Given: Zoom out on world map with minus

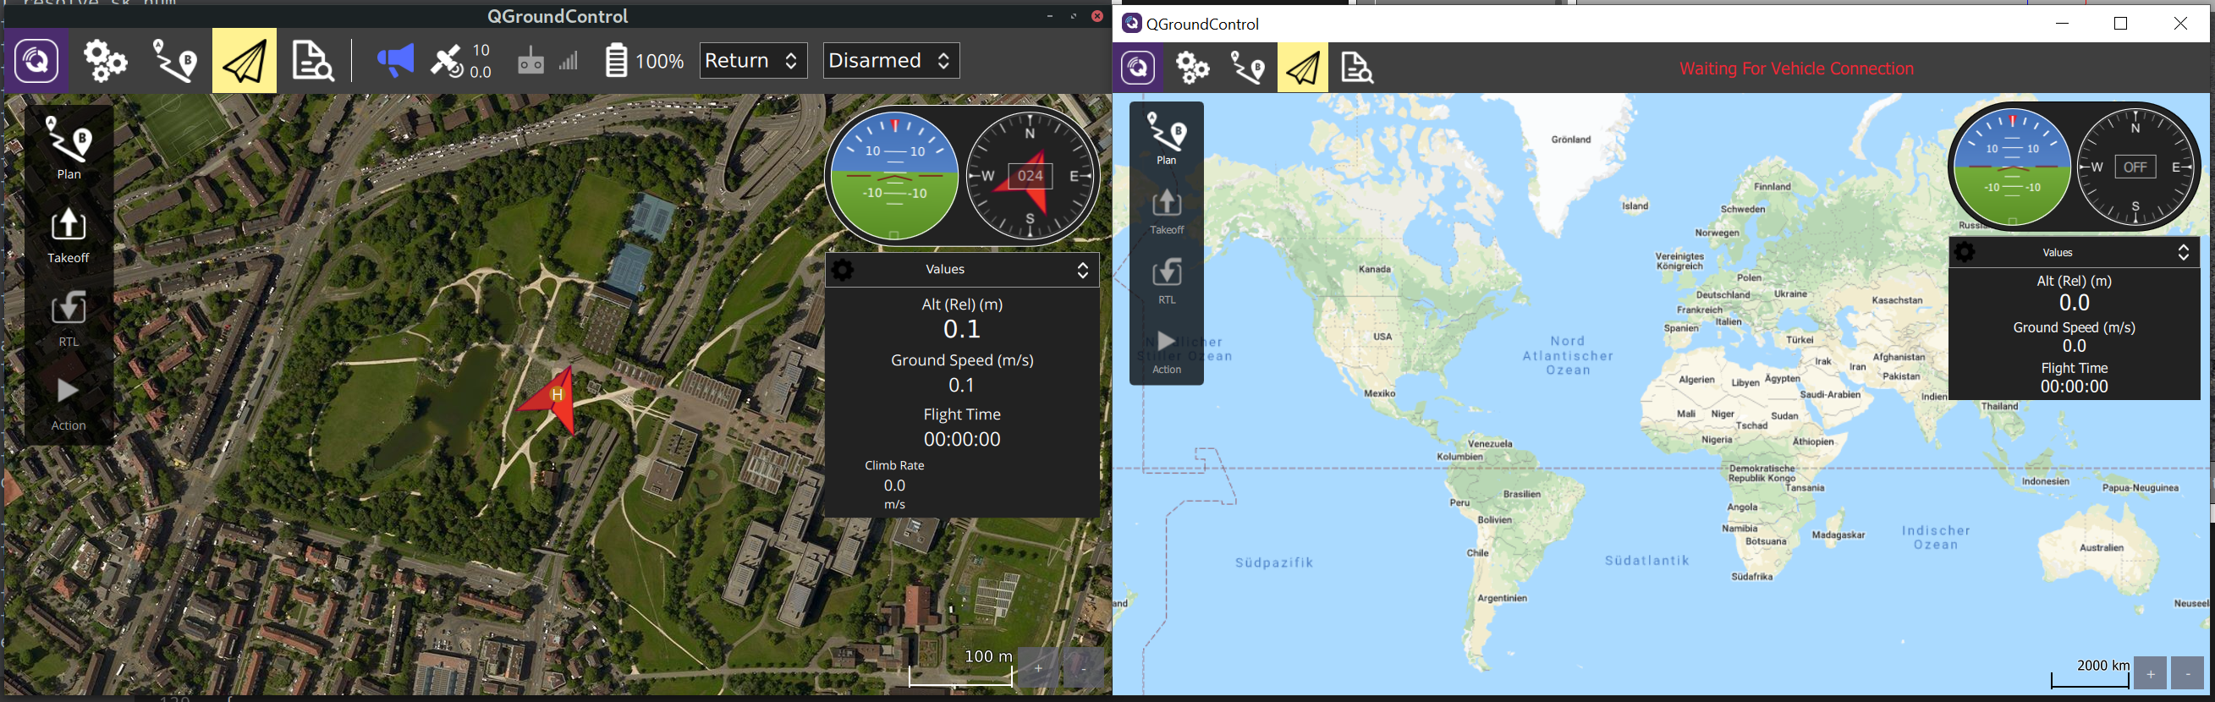Looking at the screenshot, I should (x=2187, y=672).
